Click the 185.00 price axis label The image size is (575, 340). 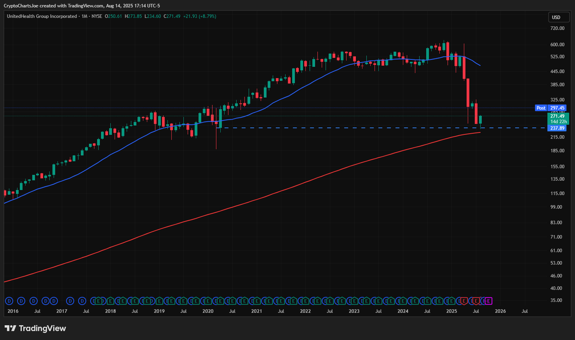pos(557,151)
